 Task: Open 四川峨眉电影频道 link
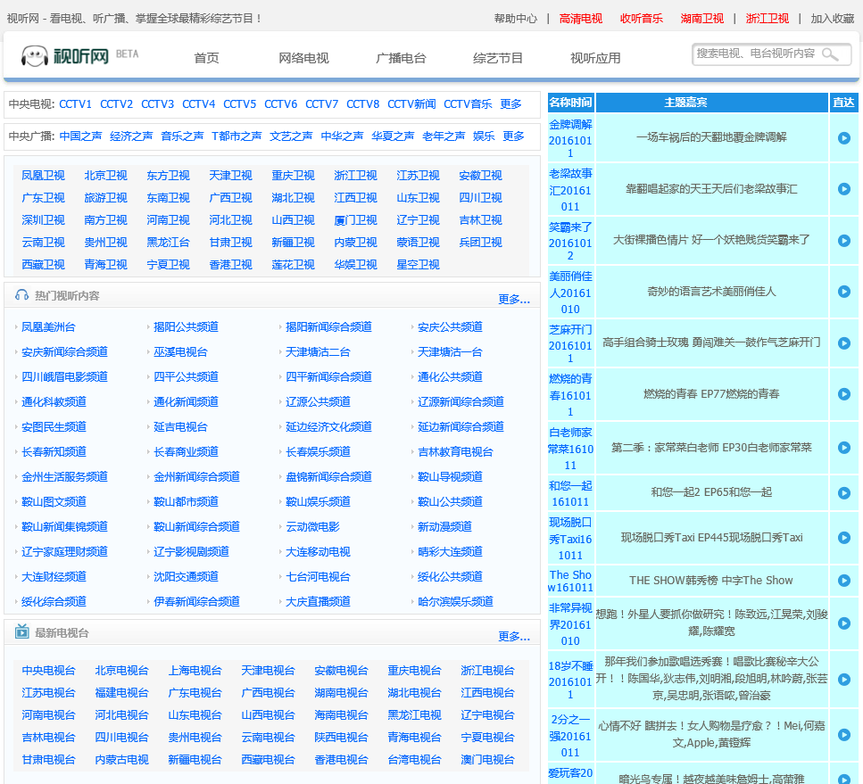64,377
